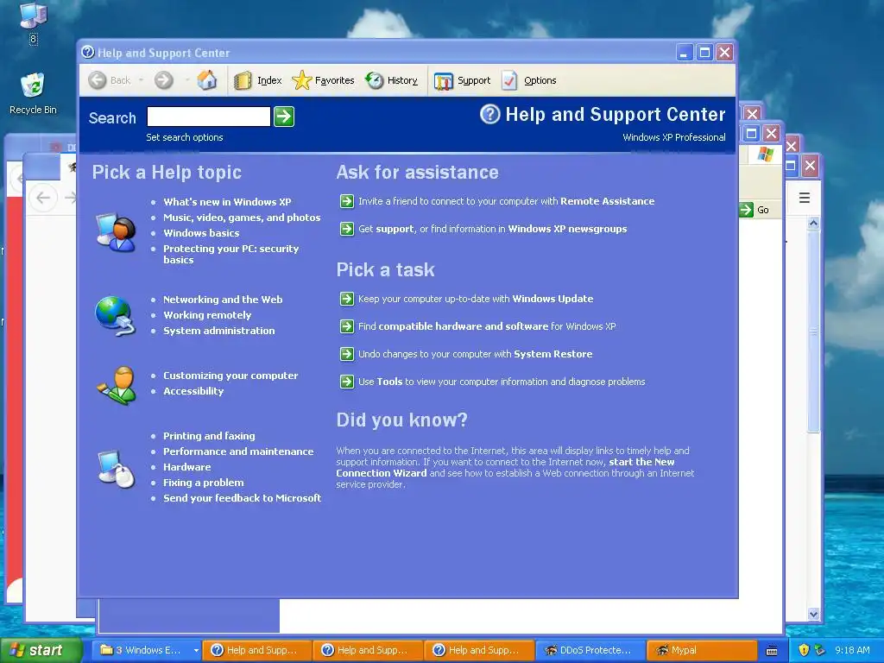Switch to first Help and Support taskbar button
Screen dimensions: 884x663
tap(256, 651)
